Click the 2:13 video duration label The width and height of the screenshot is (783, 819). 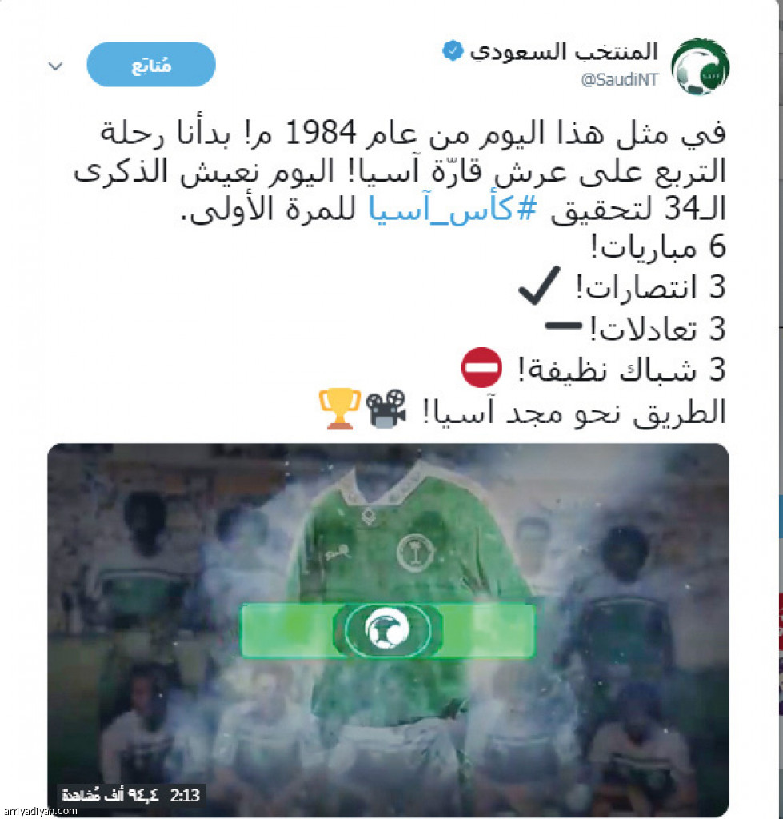click(185, 796)
